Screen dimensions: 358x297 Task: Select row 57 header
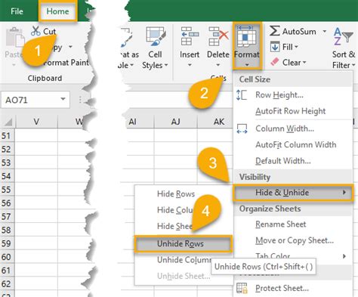click(7, 217)
